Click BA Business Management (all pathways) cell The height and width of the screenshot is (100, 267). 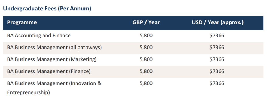54,48
